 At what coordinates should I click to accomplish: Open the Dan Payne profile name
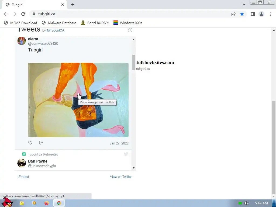coord(38,161)
